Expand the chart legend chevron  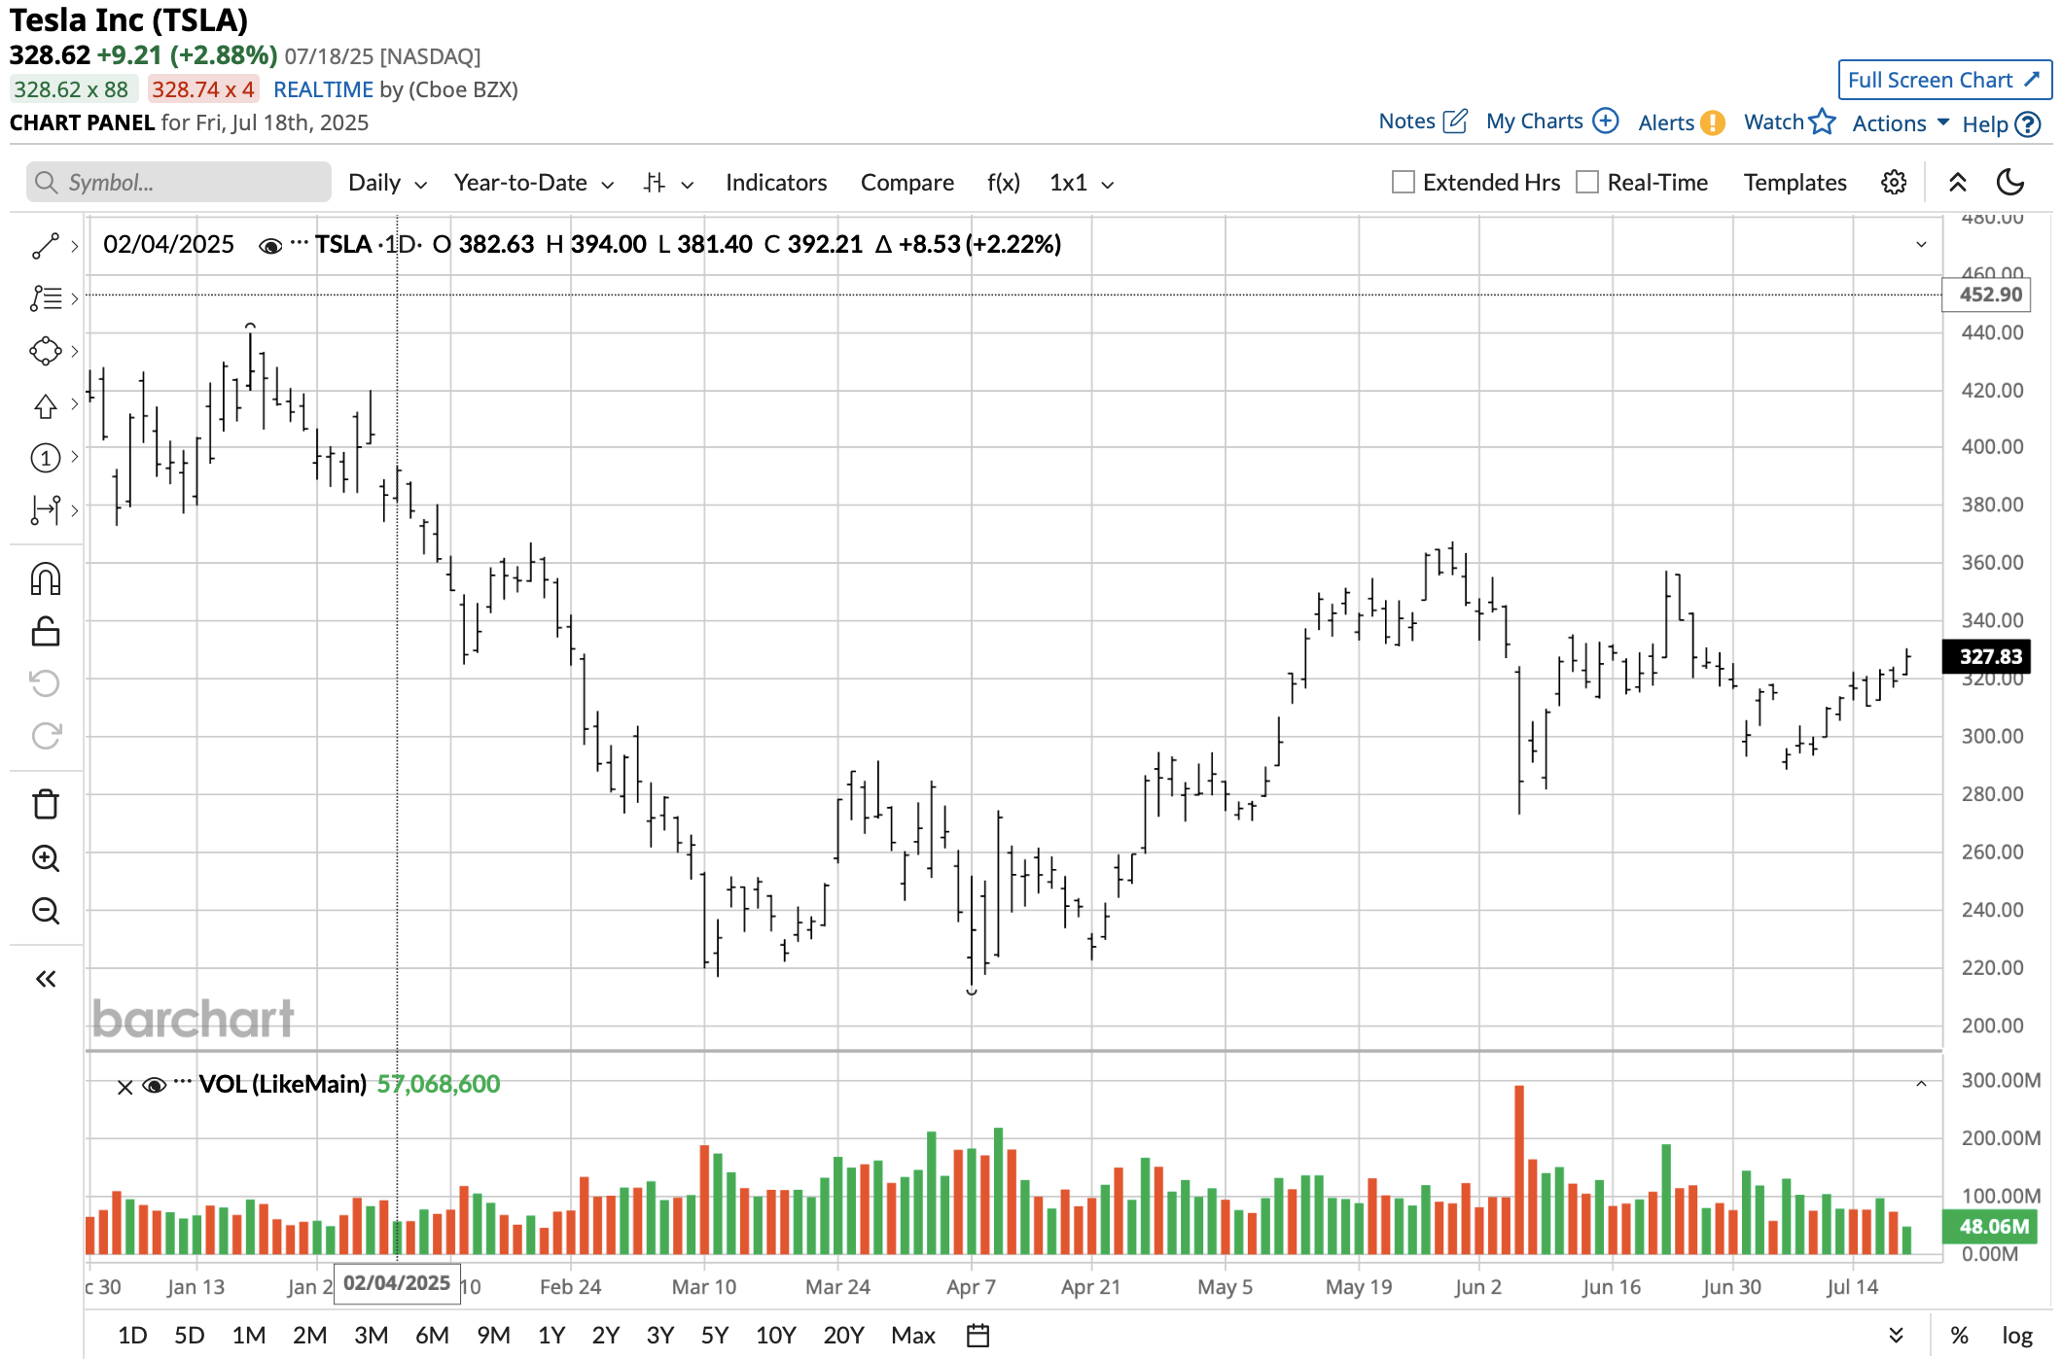click(1921, 244)
